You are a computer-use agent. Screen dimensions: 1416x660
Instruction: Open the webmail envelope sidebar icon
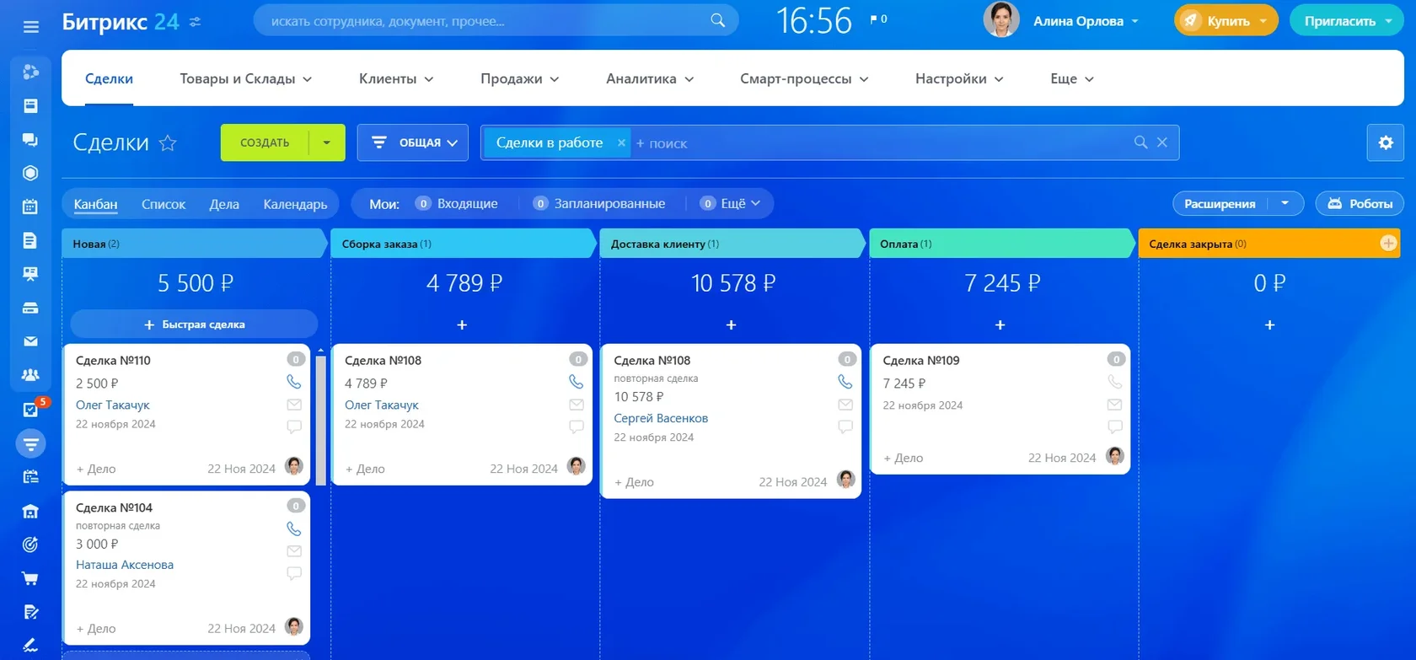[x=30, y=341]
